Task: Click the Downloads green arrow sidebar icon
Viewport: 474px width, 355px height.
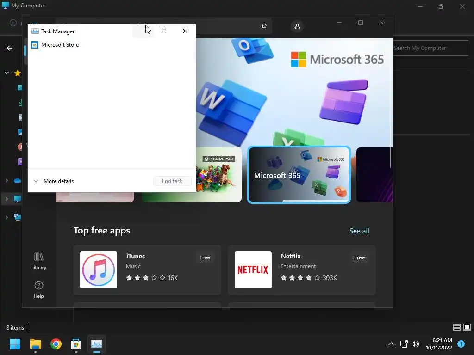Action: pos(20,102)
